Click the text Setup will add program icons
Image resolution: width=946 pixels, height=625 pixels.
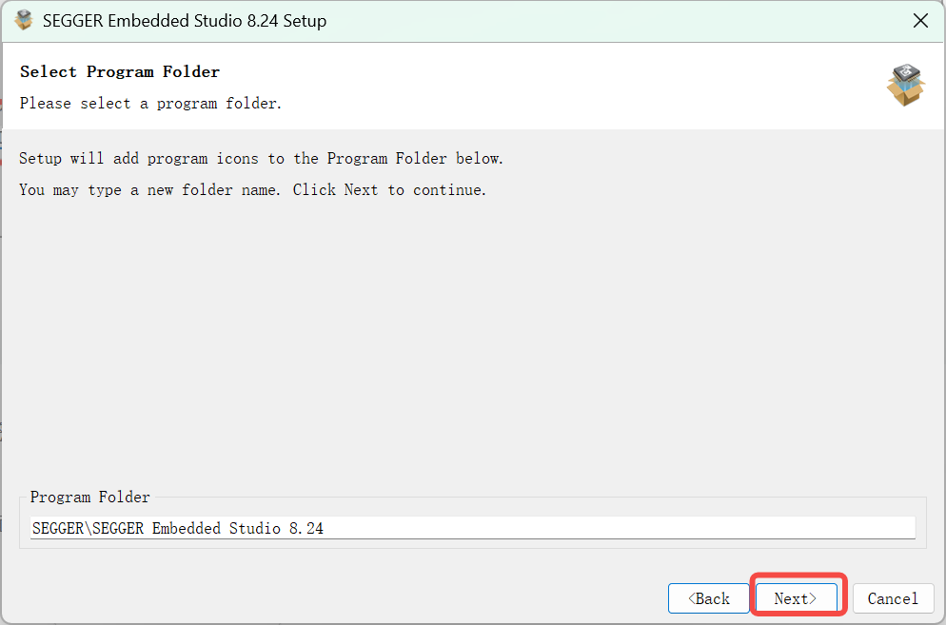(x=262, y=158)
